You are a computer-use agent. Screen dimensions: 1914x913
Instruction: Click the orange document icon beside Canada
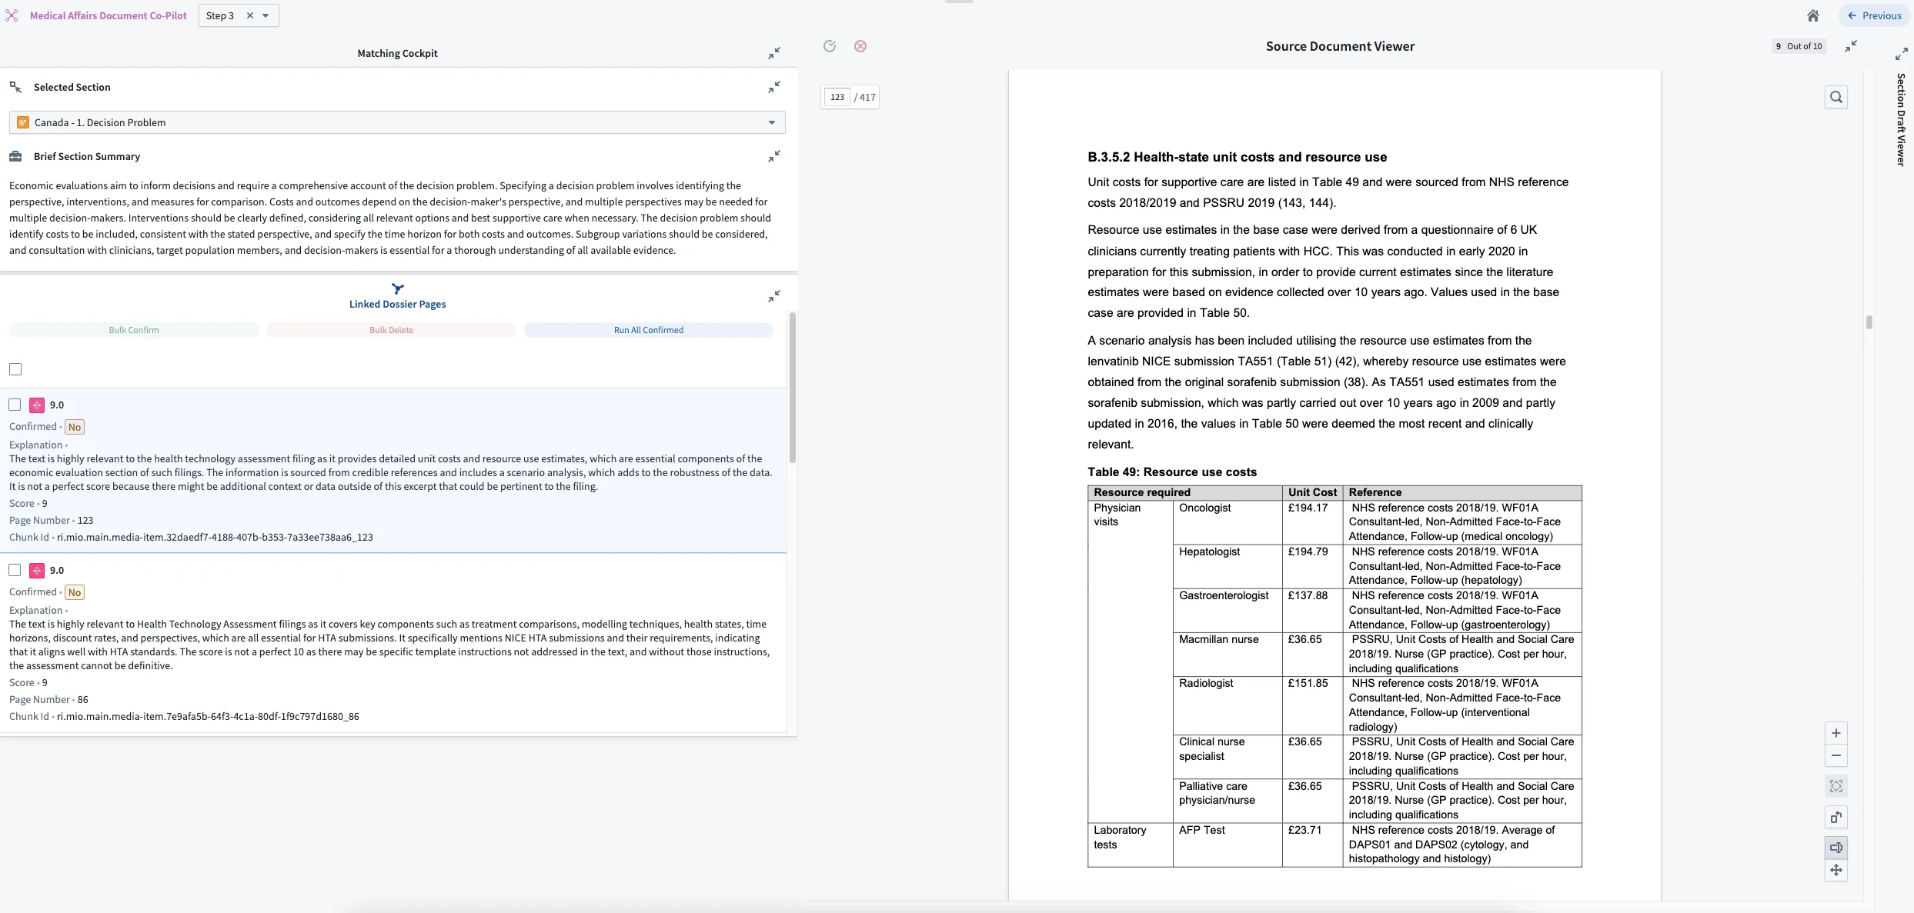tap(23, 122)
